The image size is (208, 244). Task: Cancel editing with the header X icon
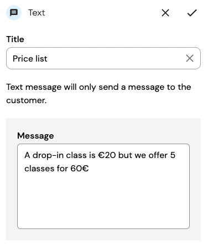click(165, 13)
